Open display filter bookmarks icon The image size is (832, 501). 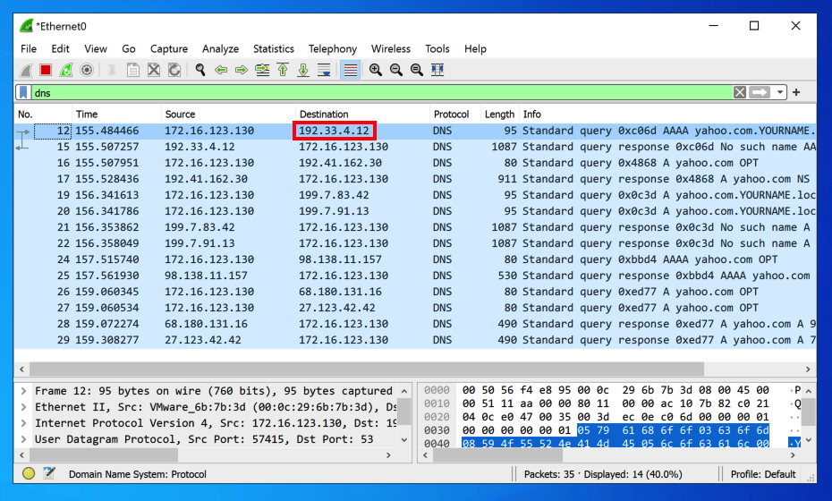tap(24, 92)
